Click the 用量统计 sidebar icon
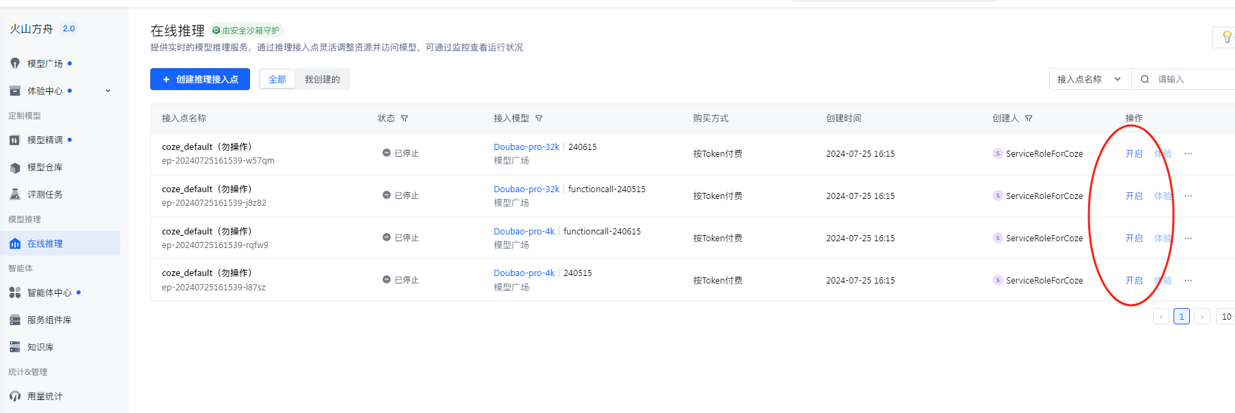Image resolution: width=1235 pixels, height=413 pixels. pos(15,396)
